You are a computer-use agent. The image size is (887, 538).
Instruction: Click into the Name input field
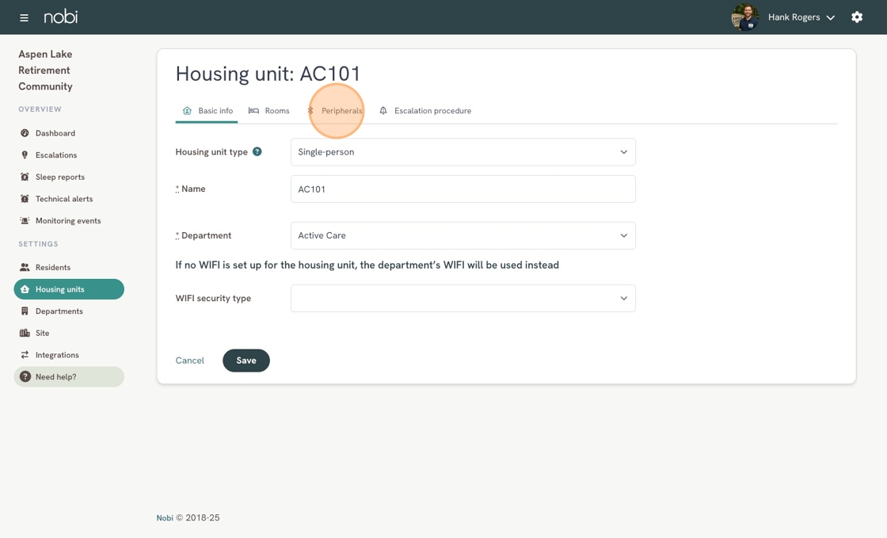pos(463,189)
